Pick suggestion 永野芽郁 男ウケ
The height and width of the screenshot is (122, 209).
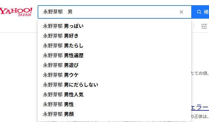pos(114,75)
